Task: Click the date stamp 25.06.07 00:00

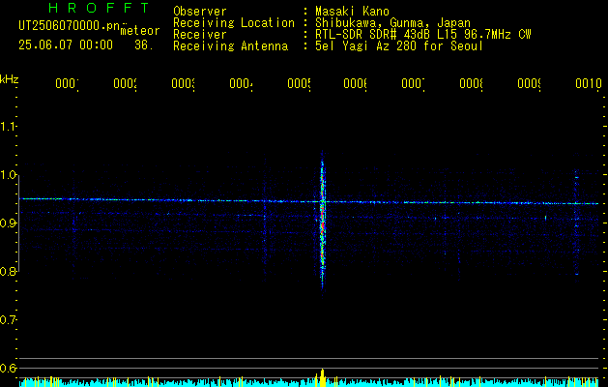Action: (x=66, y=45)
